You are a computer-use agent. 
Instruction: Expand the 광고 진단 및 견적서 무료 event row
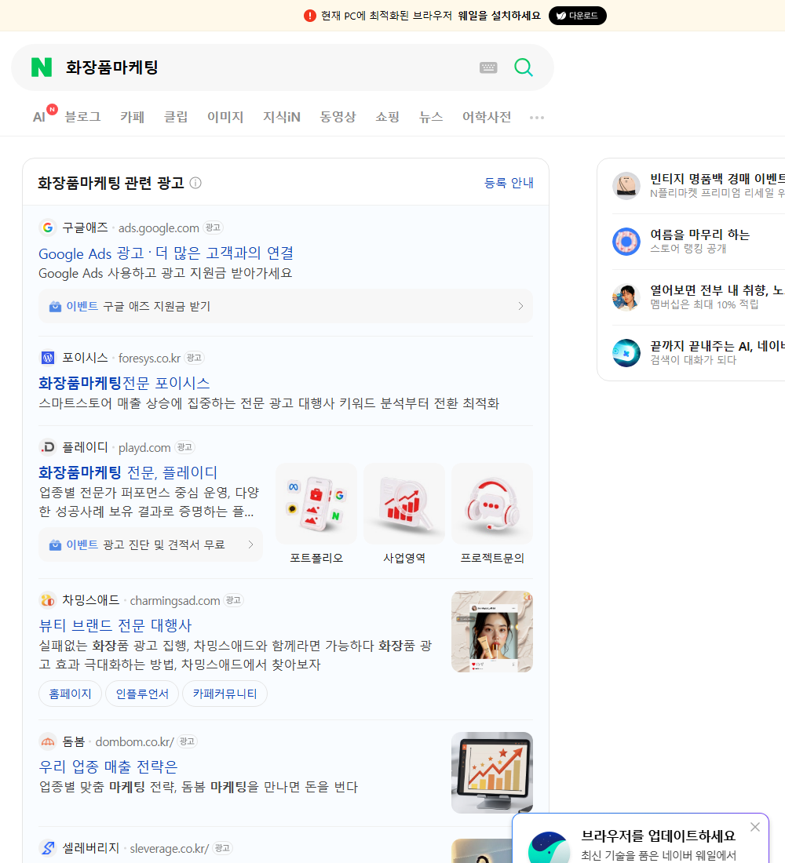pyautogui.click(x=151, y=545)
